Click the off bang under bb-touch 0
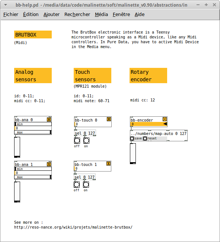220x242 pixels. tap(77, 141)
